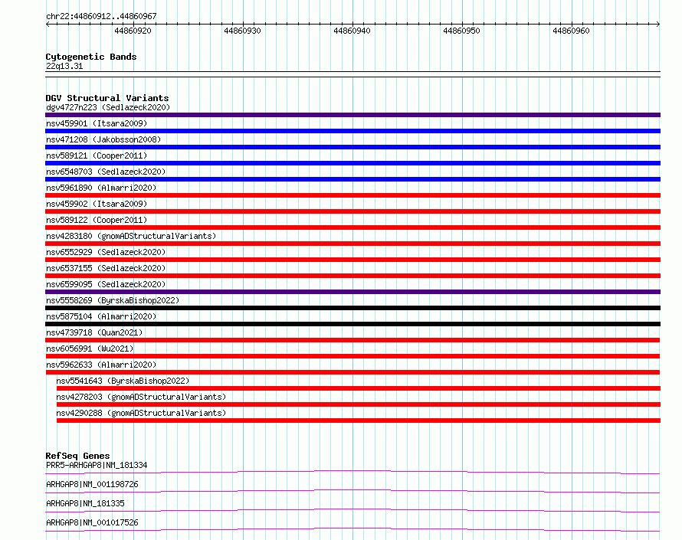
Task: Click the red bar under nsv6552929
Action: click(352, 260)
